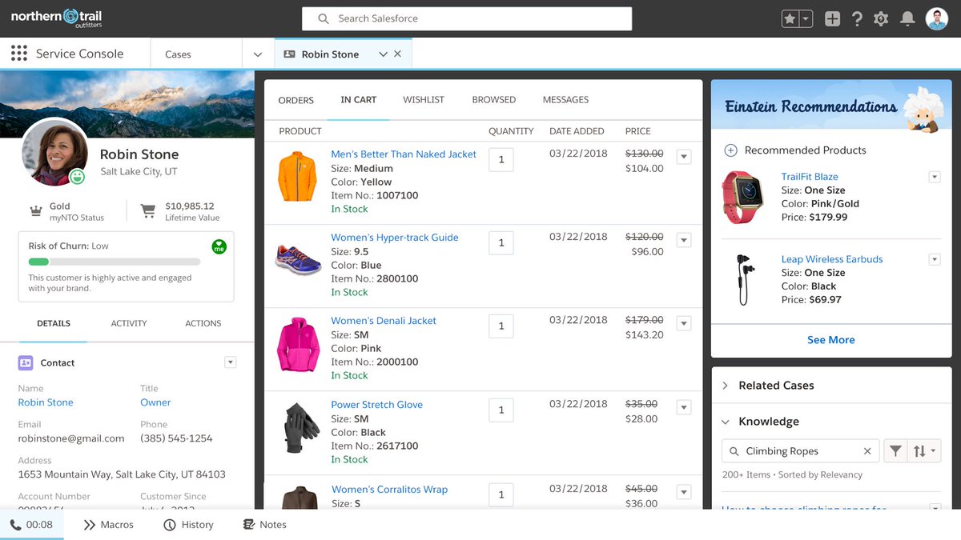Click the Leap Wireless Earbuds image
The image size is (961, 540).
(744, 278)
